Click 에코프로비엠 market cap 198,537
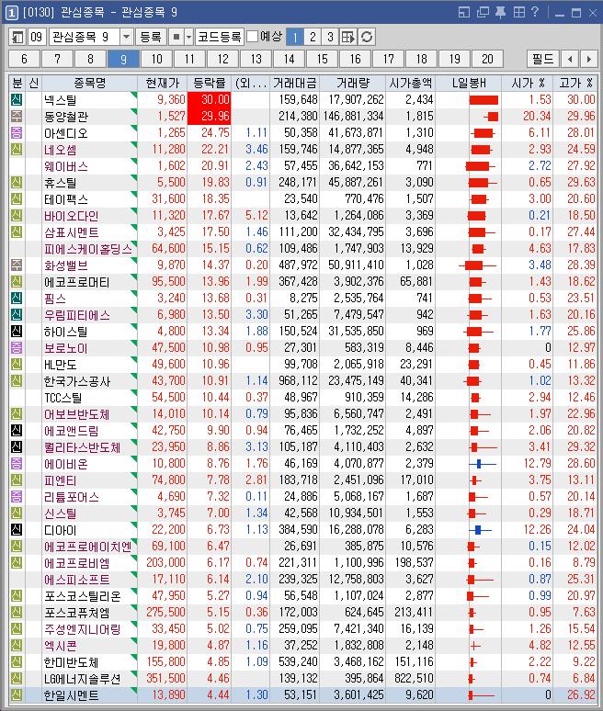Viewport: 603px width, 711px height. pos(414,563)
